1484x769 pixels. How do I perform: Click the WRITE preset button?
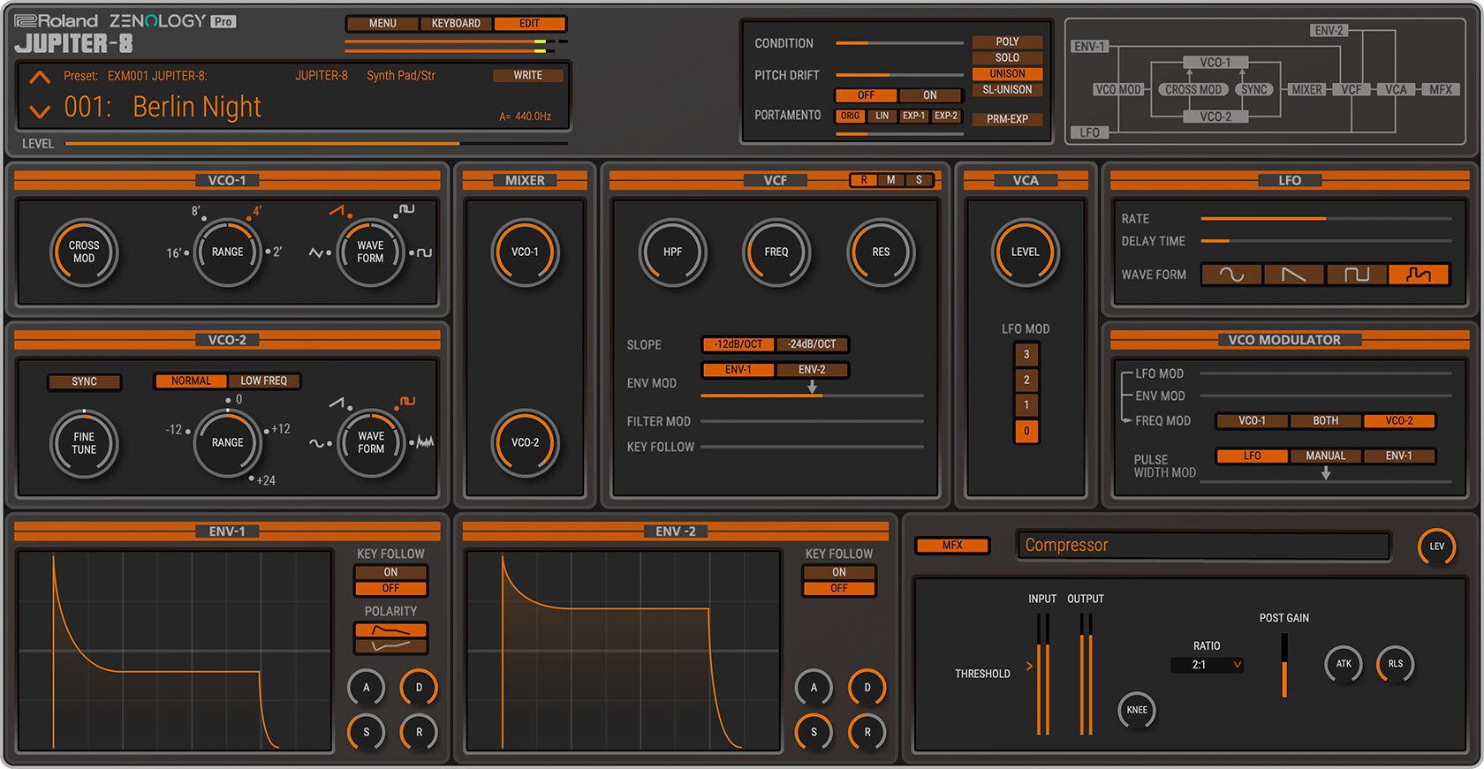click(528, 75)
